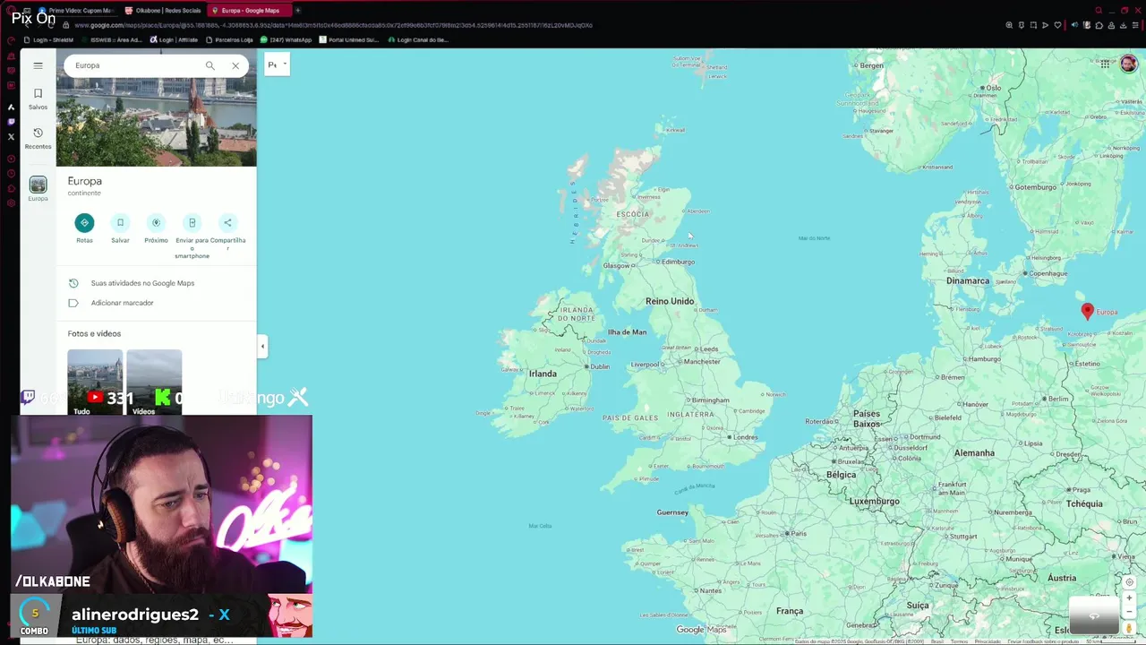Click the Compartilhar share button

[227, 223]
